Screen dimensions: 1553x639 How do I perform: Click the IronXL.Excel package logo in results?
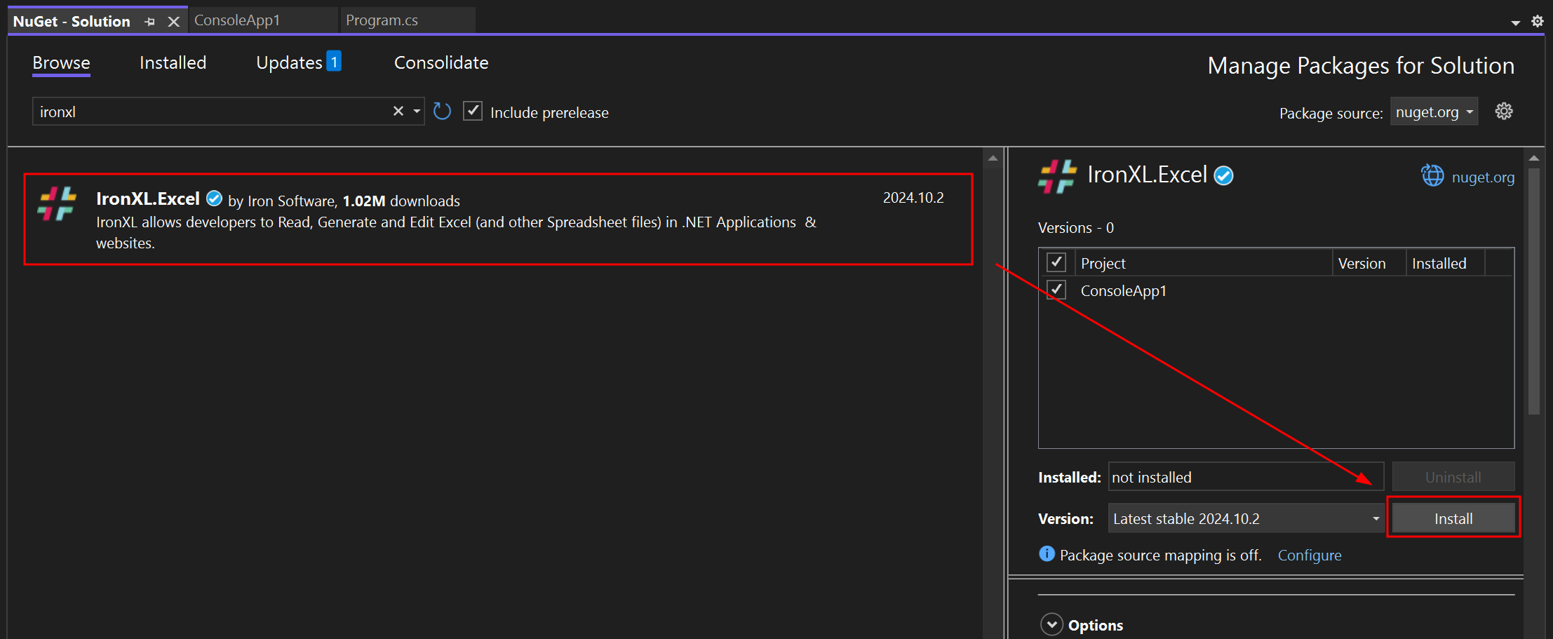click(57, 203)
